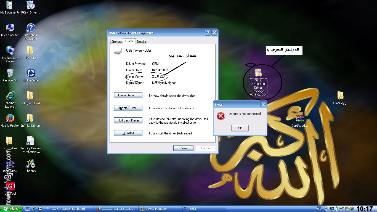The height and width of the screenshot is (212, 377).
Task: Click the volume speaker tray icon
Action: point(347,209)
